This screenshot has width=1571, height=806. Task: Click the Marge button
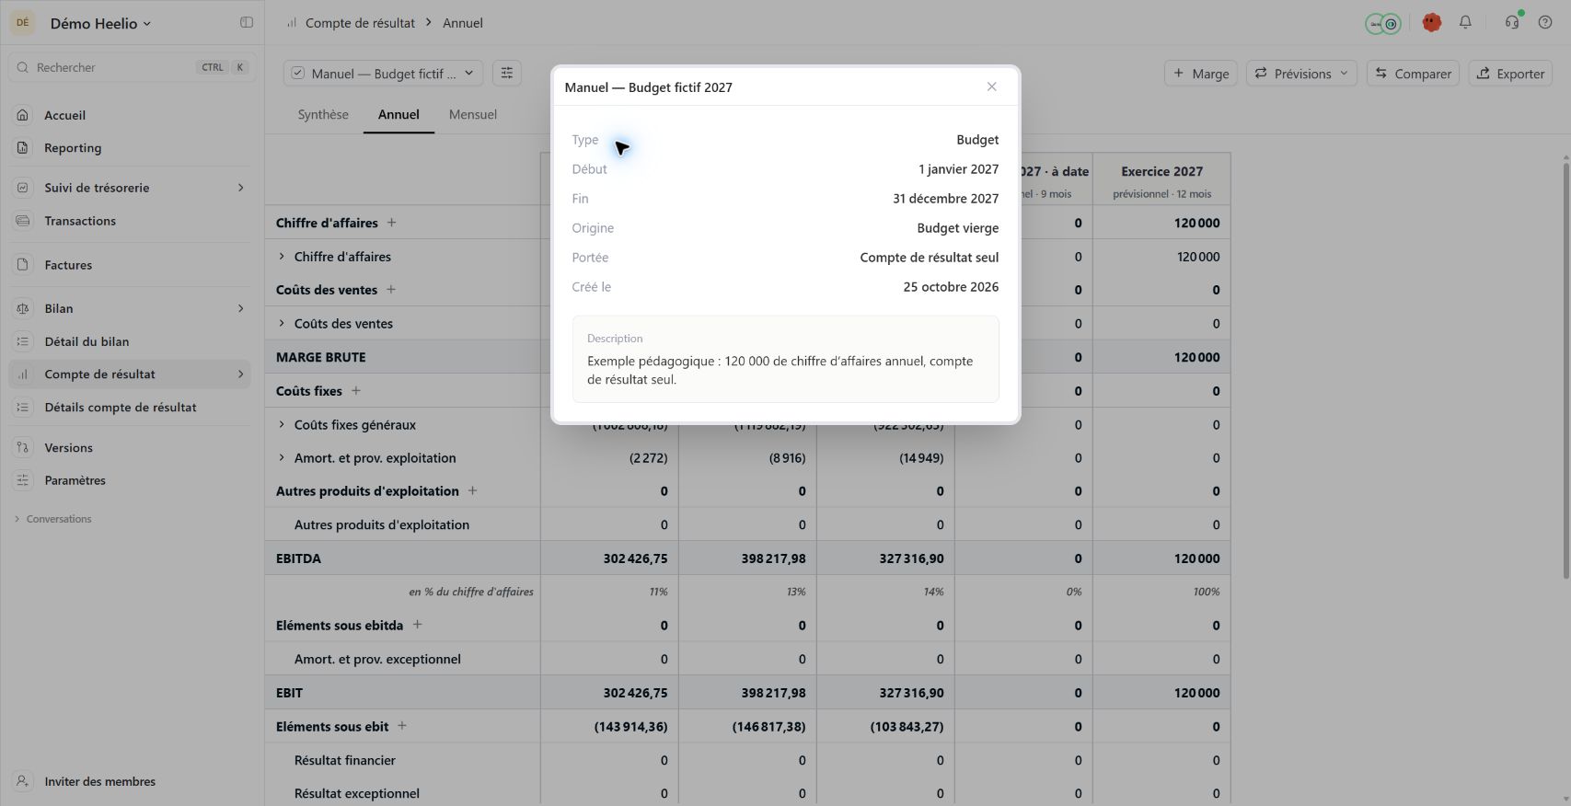pos(1201,74)
